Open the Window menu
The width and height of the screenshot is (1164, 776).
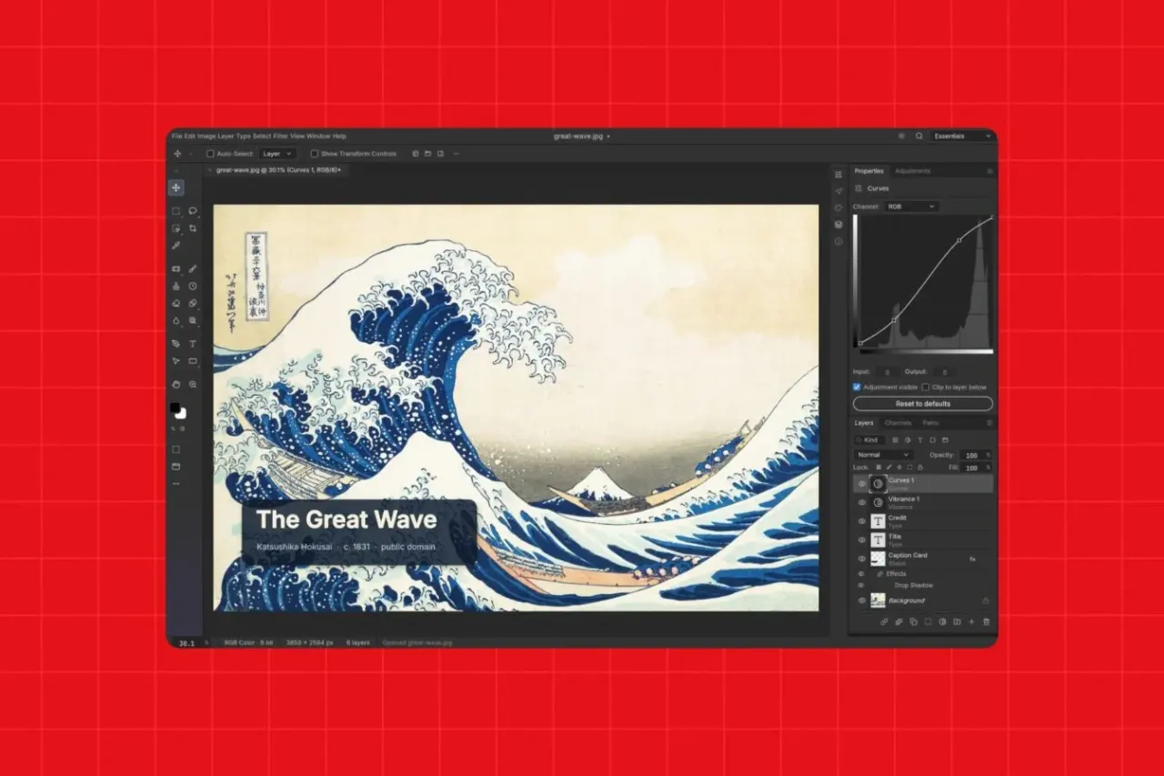pyautogui.click(x=317, y=136)
